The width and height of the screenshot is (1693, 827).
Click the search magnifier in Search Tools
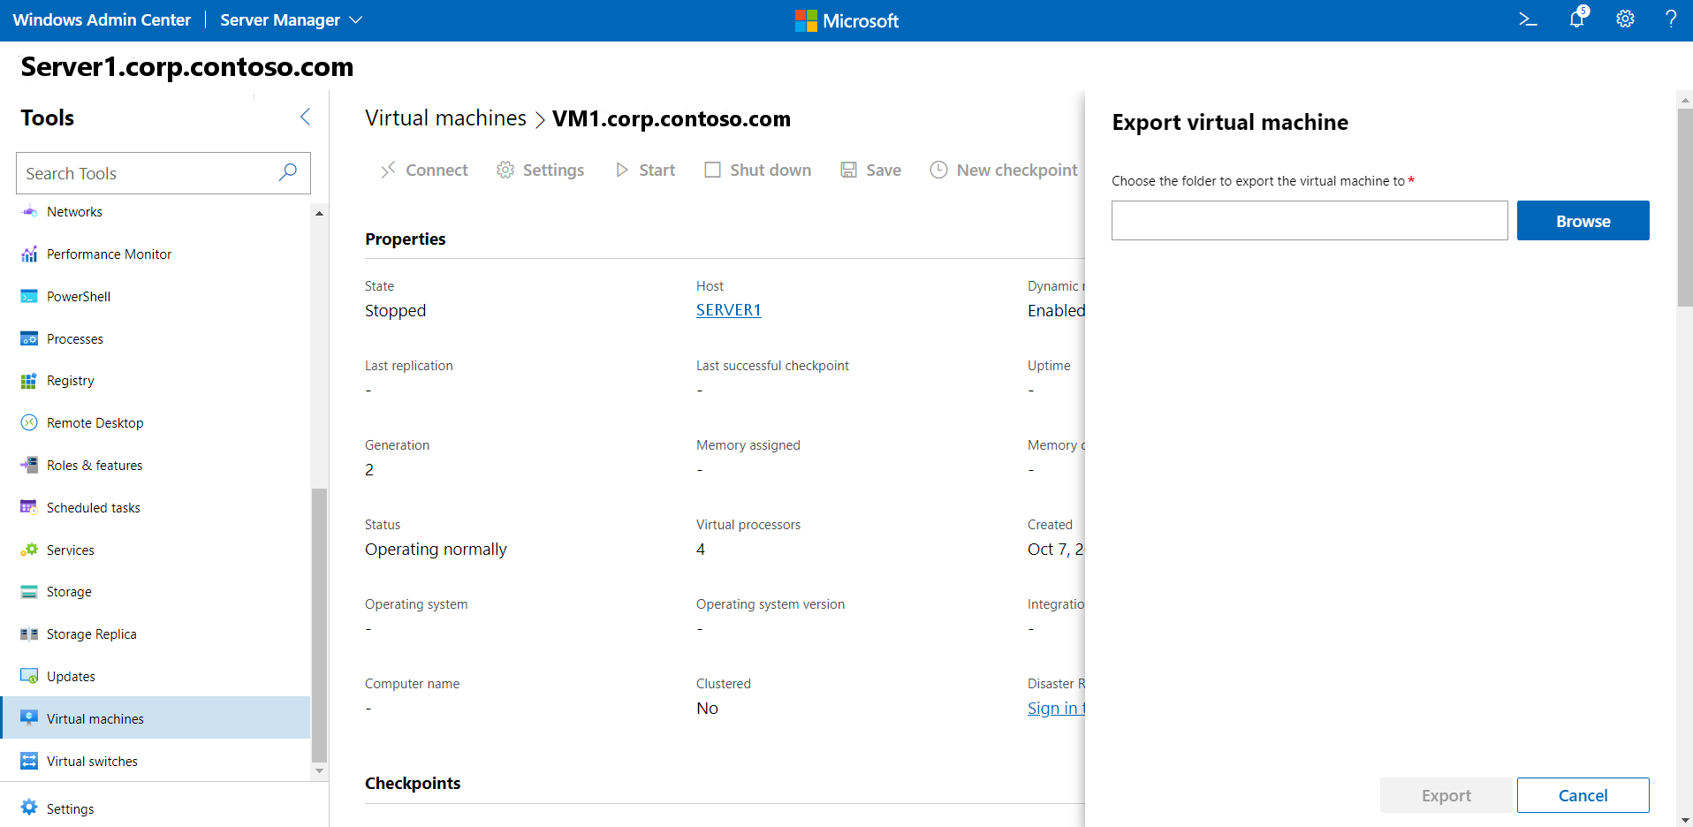pyautogui.click(x=287, y=173)
